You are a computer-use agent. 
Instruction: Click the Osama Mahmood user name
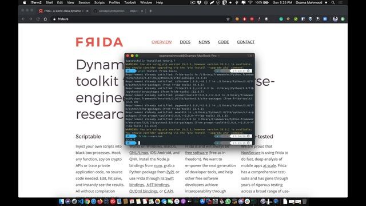(x=309, y=2)
